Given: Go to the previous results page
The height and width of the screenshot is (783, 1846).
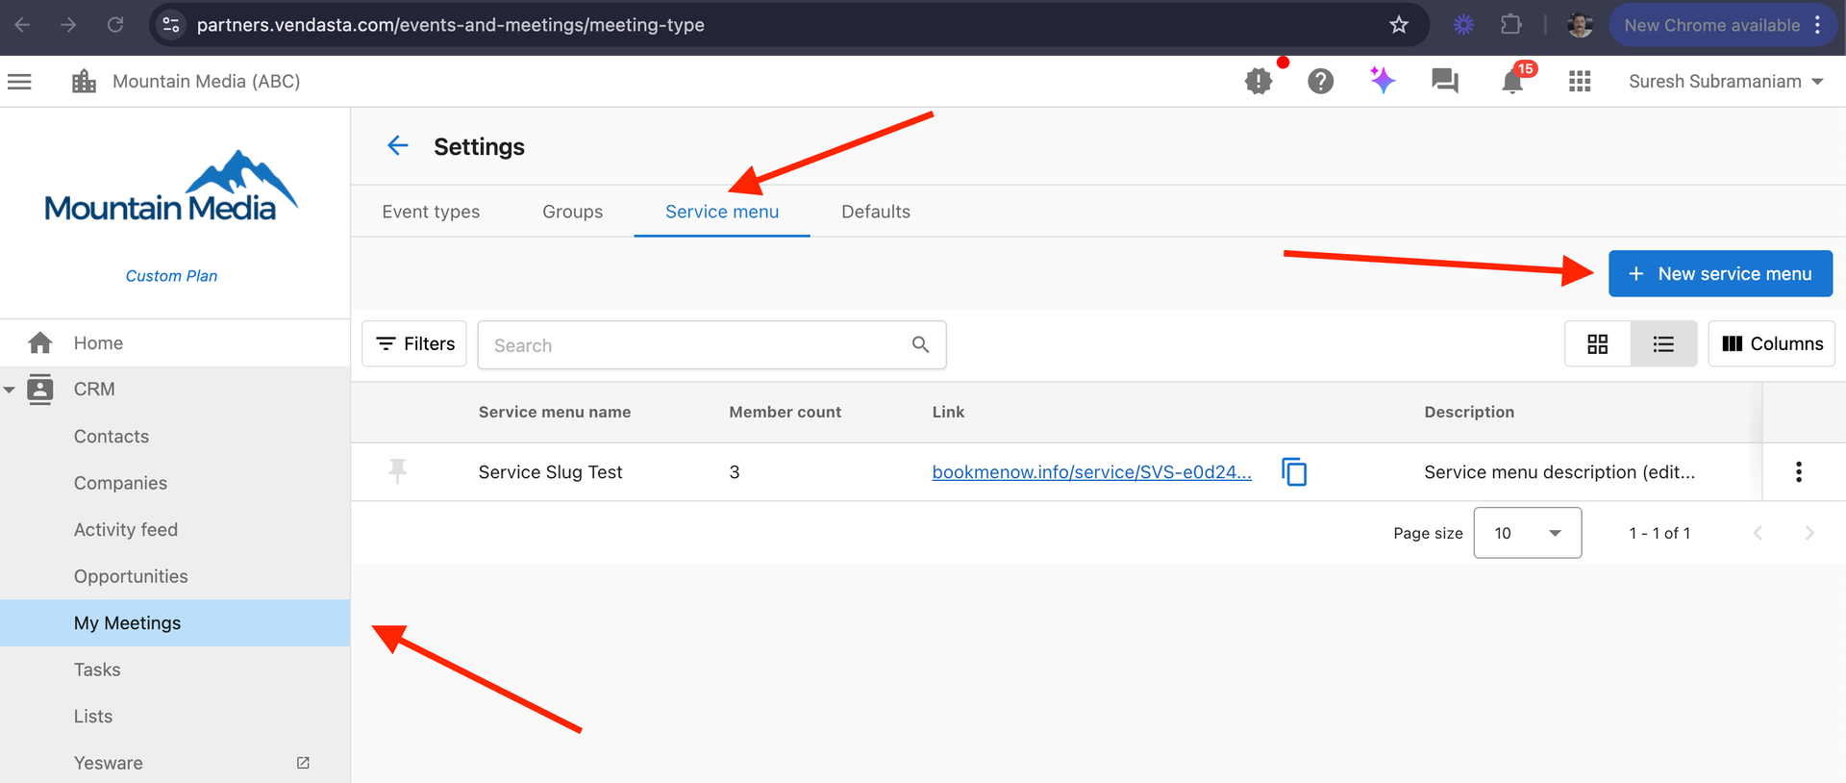Looking at the screenshot, I should click(x=1758, y=533).
